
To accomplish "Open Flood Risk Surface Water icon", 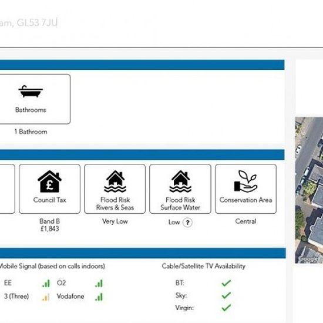I will (x=180, y=181).
